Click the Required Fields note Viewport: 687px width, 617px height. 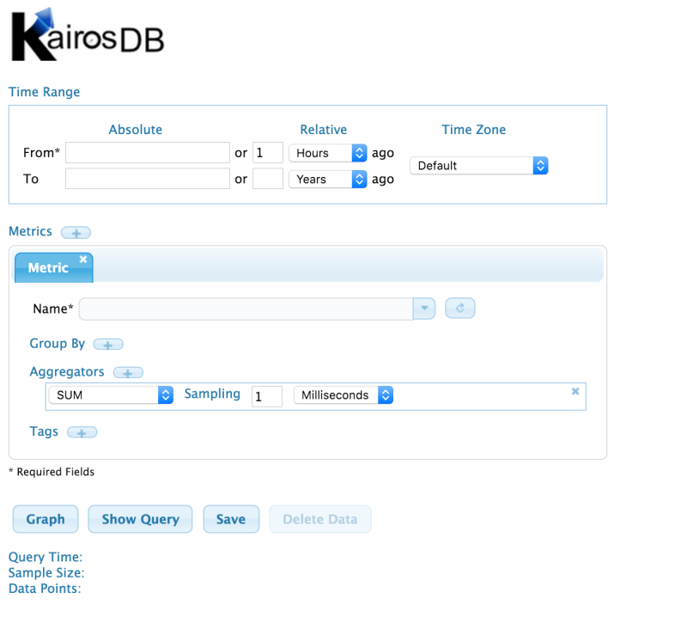point(52,472)
